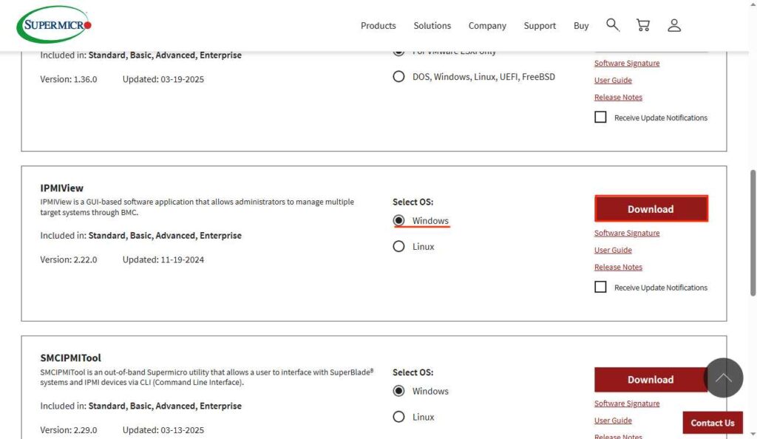Open the shopping cart icon
Image resolution: width=757 pixels, height=439 pixels.
[643, 25]
